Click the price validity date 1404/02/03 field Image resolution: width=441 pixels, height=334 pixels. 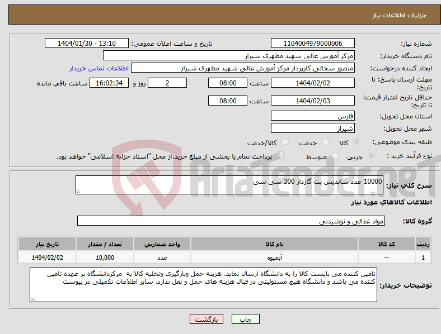tap(313, 101)
